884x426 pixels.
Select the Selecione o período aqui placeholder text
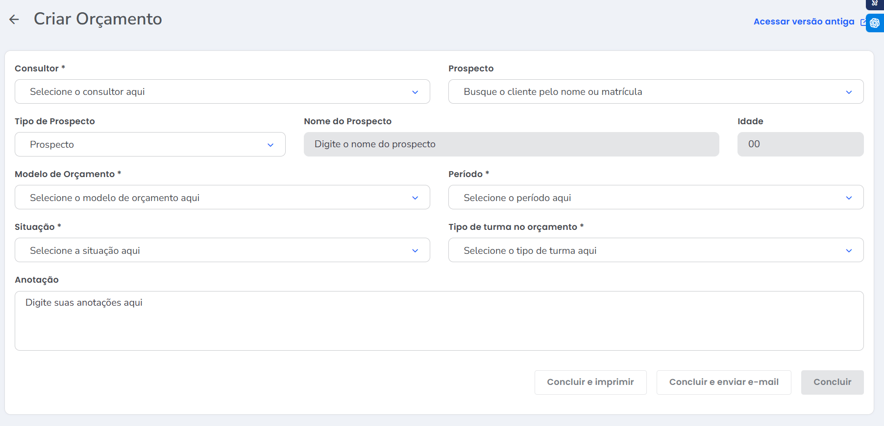(x=517, y=198)
